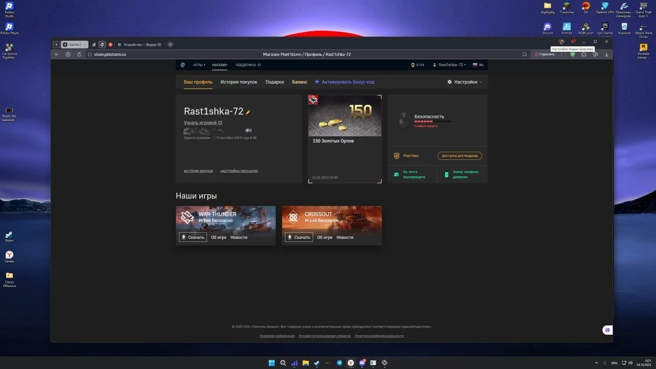Launch the Fortnite desktop shortcut
Image resolution: width=656 pixels, height=369 pixels.
tap(566, 29)
